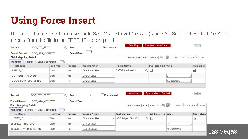Sort Row 1 grid by Required header
Screen dimensions: 248x139
72,66
